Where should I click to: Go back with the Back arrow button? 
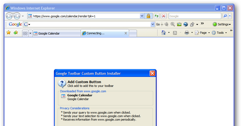9,16
